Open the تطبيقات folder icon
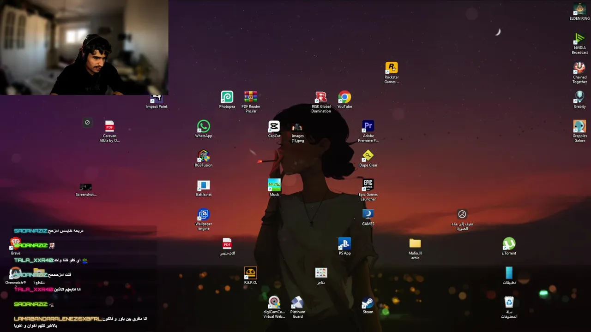 coord(509,276)
